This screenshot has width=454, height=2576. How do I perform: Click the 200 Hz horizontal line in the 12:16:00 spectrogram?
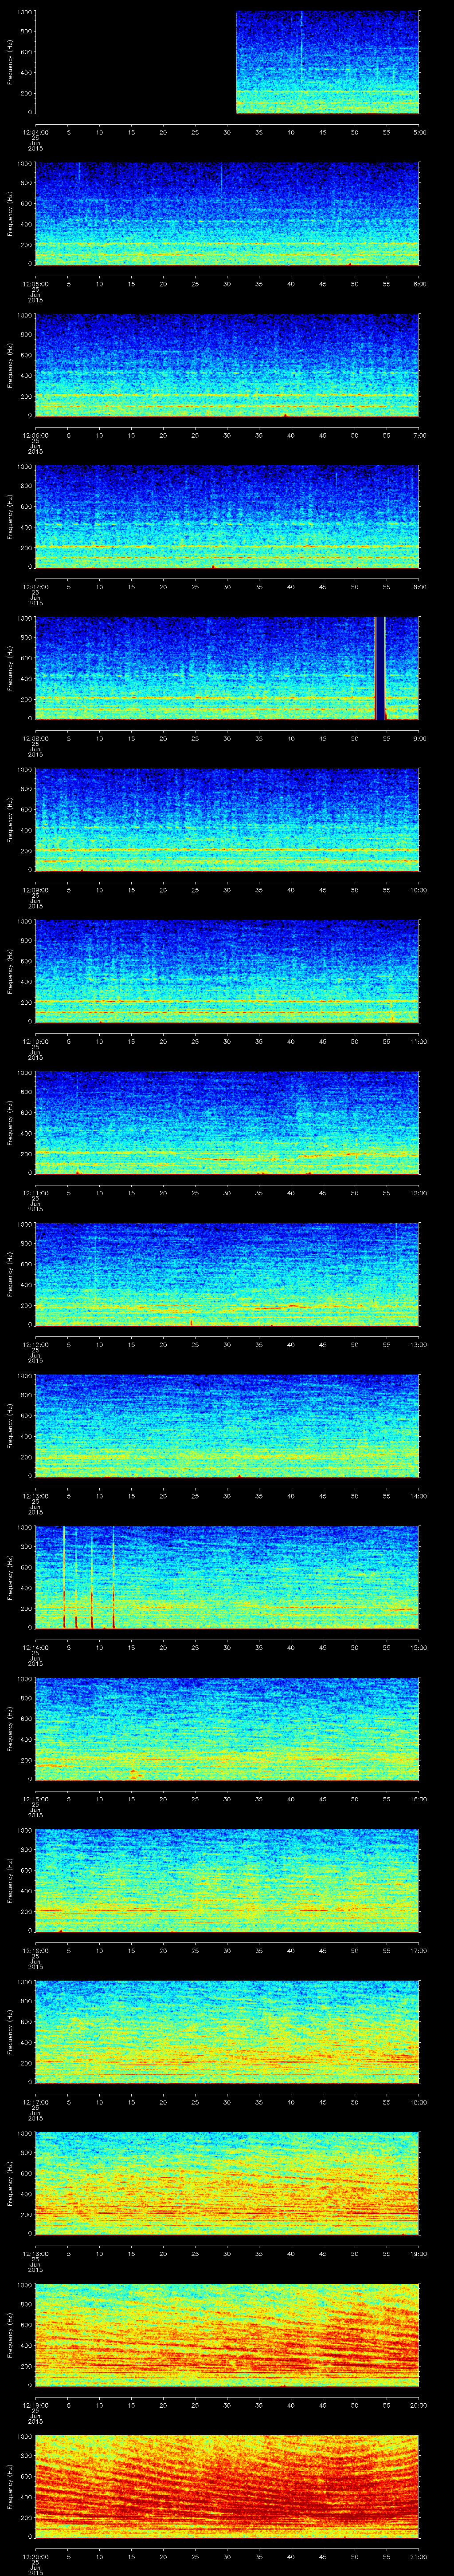click(227, 1910)
